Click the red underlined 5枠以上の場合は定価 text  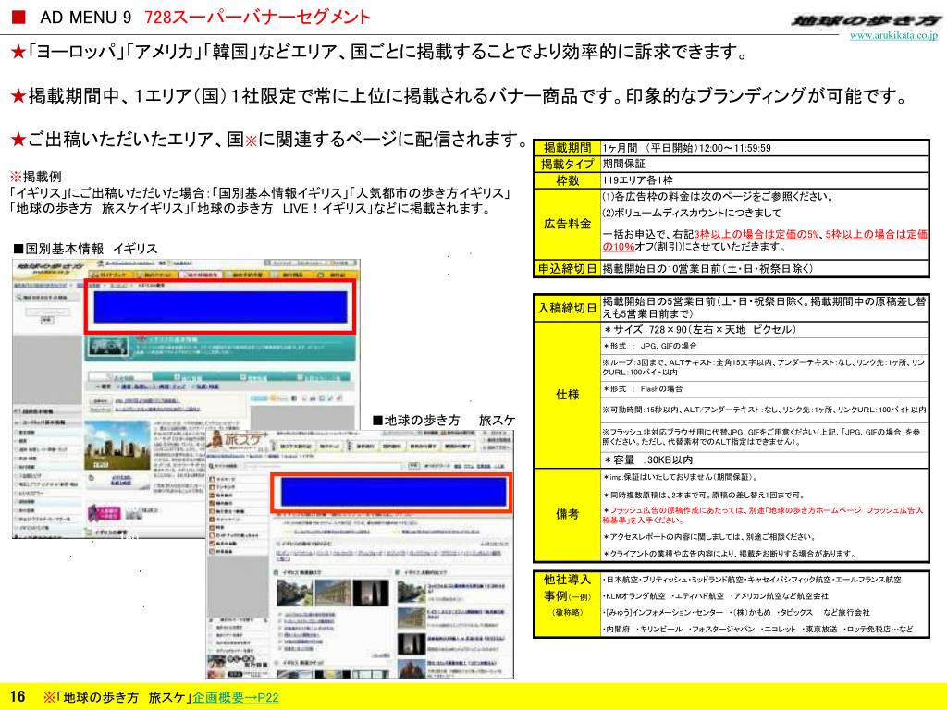(877, 234)
